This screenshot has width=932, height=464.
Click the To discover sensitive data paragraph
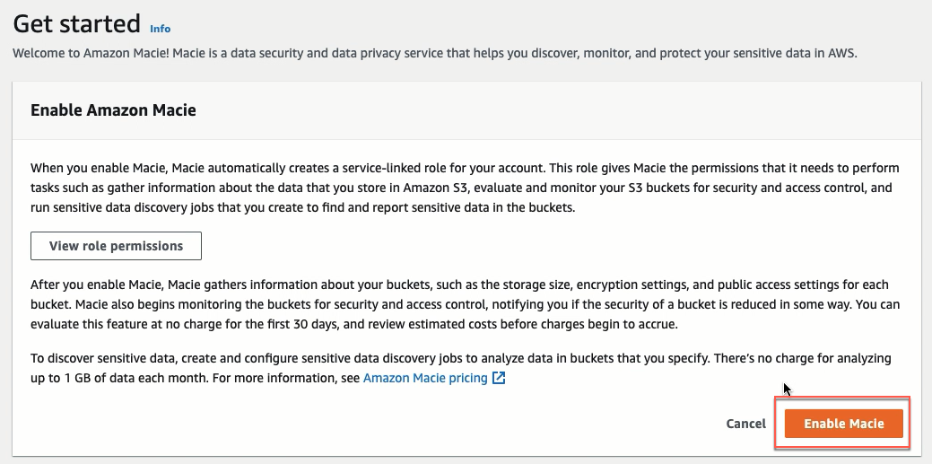(x=461, y=368)
